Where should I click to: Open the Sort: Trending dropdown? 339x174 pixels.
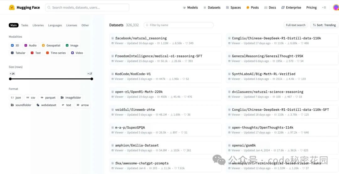[x=324, y=25]
